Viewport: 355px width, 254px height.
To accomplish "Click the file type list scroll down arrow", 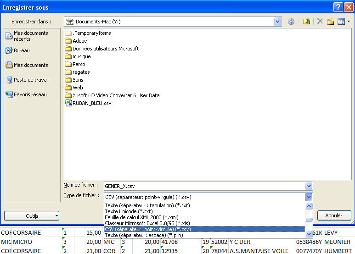I will [309, 234].
